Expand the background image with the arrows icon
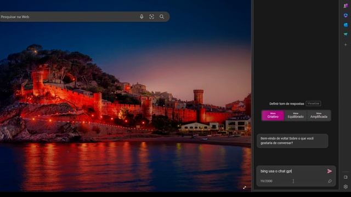This screenshot has width=351, height=197. pyautogui.click(x=245, y=187)
